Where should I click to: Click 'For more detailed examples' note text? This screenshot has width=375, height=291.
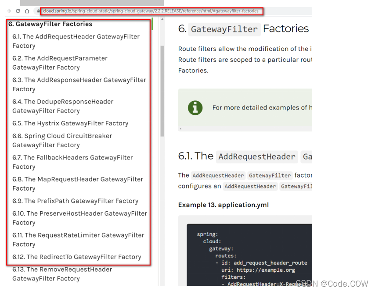pyautogui.click(x=262, y=108)
